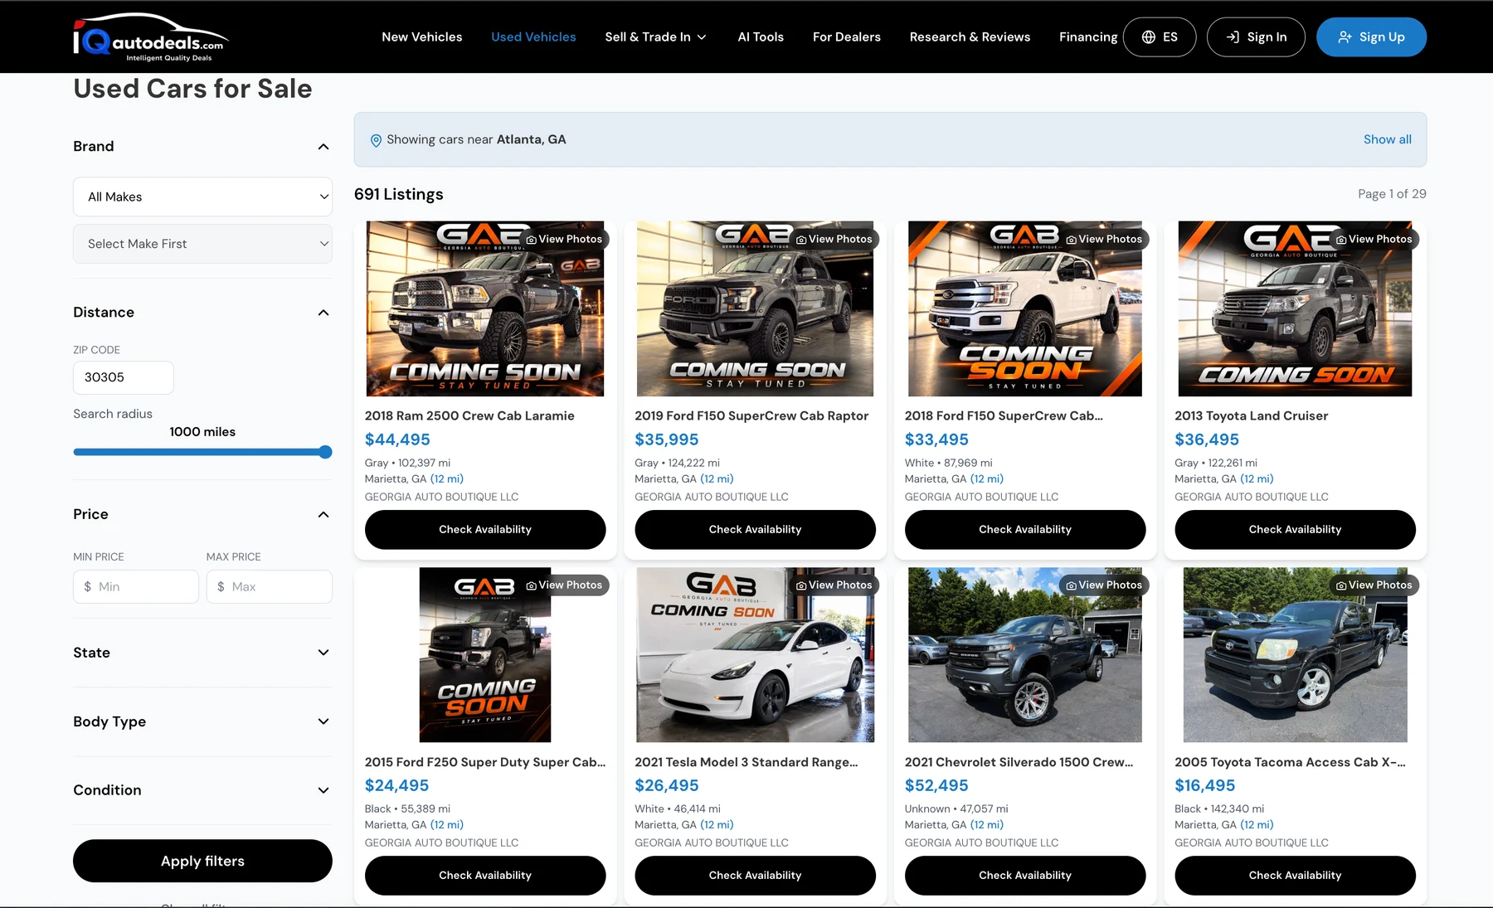Check Availability for the Tesla Model 3
This screenshot has height=908, width=1493.
pyautogui.click(x=755, y=875)
